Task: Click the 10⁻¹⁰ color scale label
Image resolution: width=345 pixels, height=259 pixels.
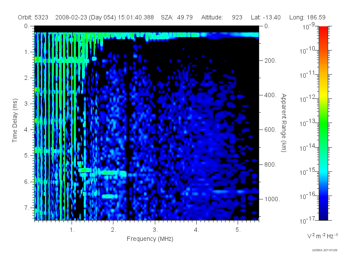Action: pyautogui.click(x=308, y=50)
